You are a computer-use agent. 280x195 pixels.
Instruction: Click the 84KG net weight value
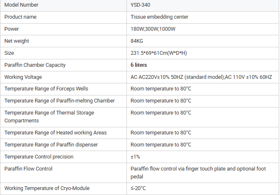click(x=137, y=41)
